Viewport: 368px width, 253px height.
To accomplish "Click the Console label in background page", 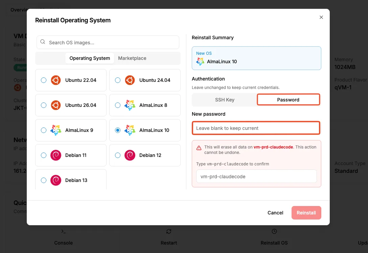I will (x=63, y=243).
